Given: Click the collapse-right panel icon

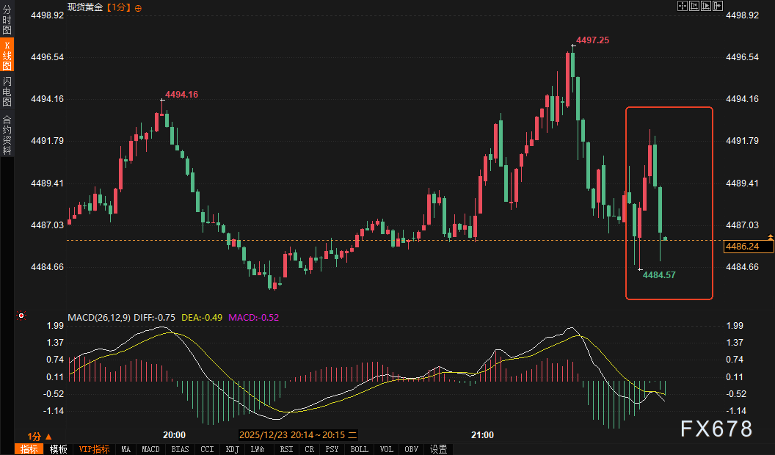Looking at the screenshot, I should click(718, 6).
